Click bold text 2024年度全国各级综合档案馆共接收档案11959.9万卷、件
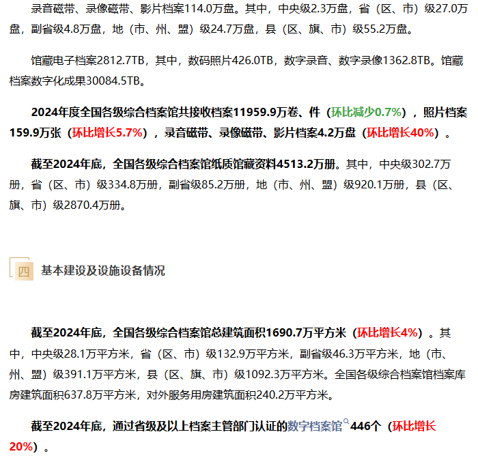478x458 pixels. tap(176, 113)
